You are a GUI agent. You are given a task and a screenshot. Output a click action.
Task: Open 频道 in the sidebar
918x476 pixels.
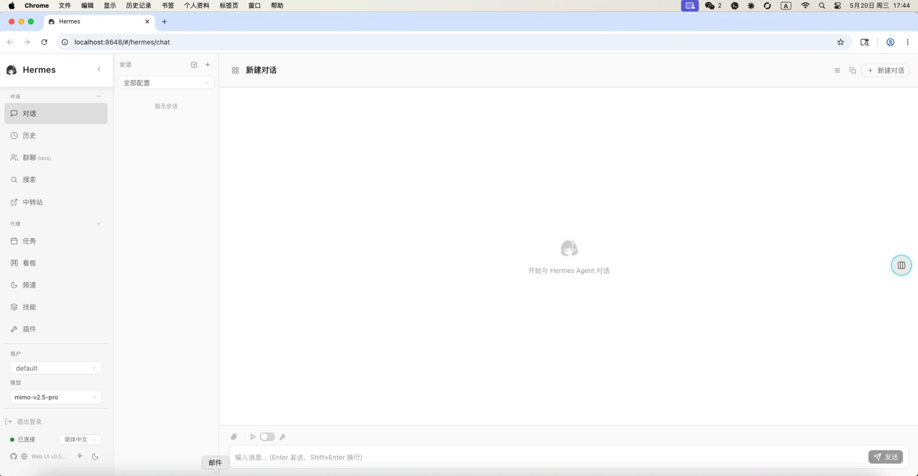coord(56,285)
